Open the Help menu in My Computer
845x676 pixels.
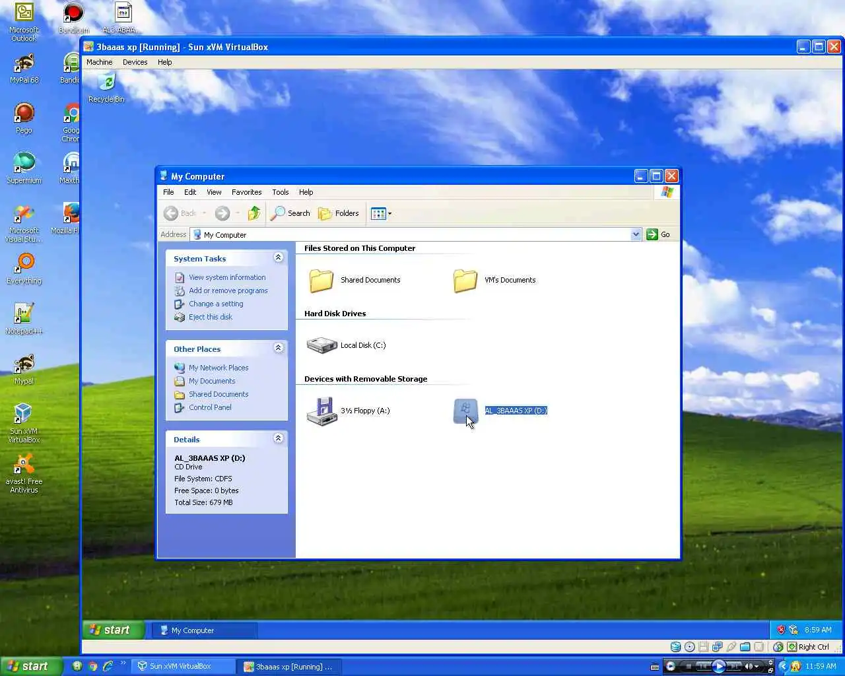click(306, 192)
